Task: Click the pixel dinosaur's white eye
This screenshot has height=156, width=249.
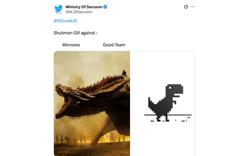Action: (x=170, y=88)
